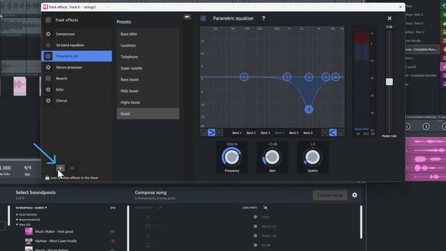Select the lowered Band 4 EQ node
The image size is (446, 251).
tap(309, 109)
